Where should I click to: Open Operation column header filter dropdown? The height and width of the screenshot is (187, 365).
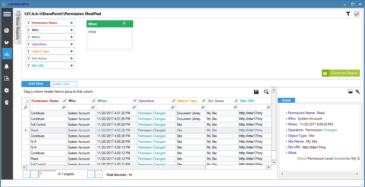[173, 101]
